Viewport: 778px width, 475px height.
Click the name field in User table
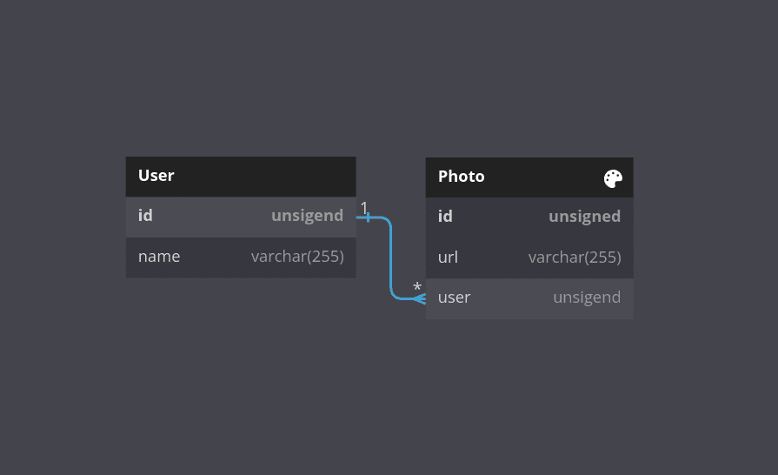(x=159, y=257)
